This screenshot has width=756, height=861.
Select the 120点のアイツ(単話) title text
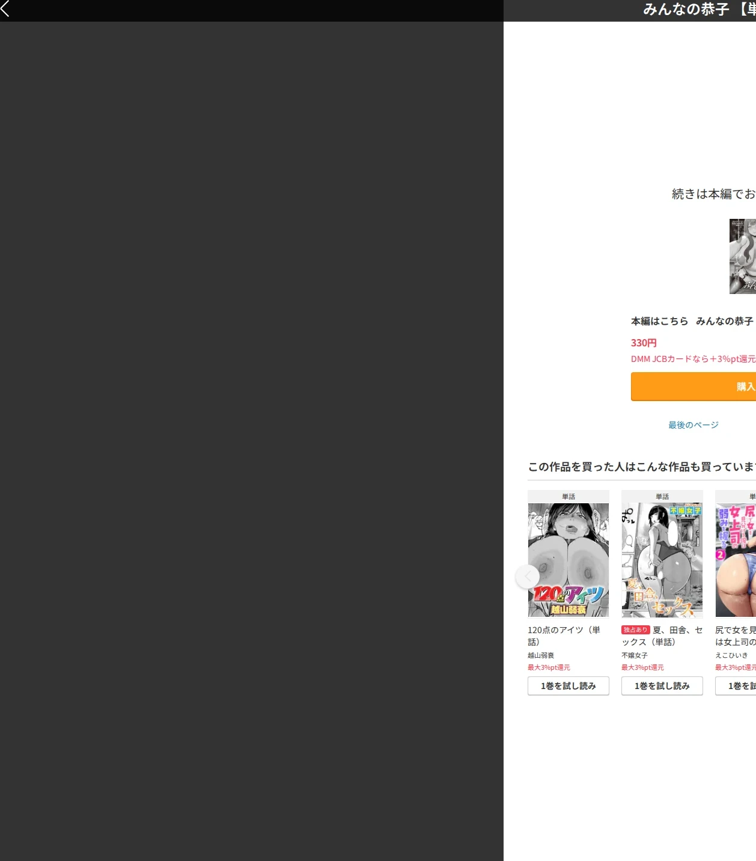tap(564, 636)
